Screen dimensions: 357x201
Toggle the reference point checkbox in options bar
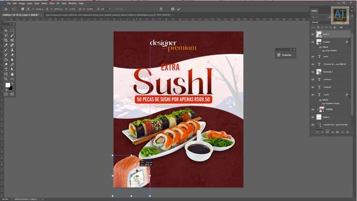pos(22,9)
